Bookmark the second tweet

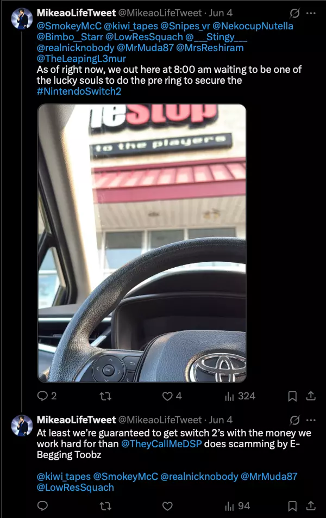pyautogui.click(x=292, y=506)
